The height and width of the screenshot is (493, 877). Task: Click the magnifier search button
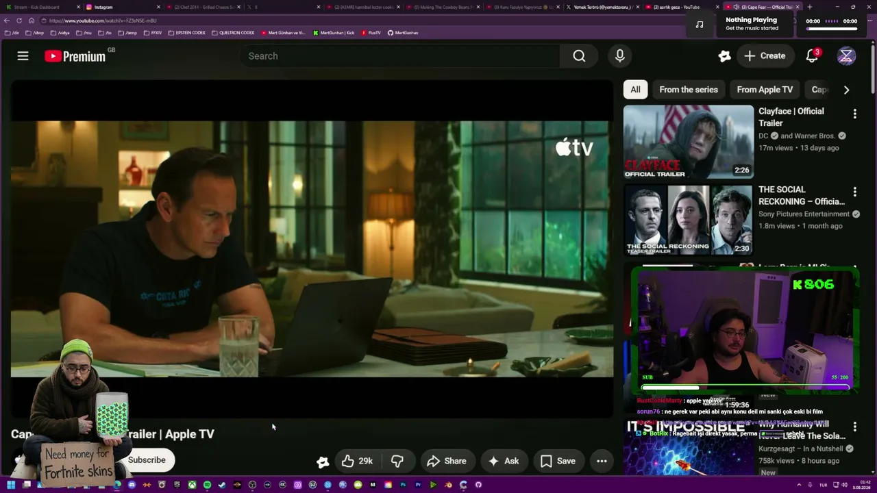coord(579,56)
